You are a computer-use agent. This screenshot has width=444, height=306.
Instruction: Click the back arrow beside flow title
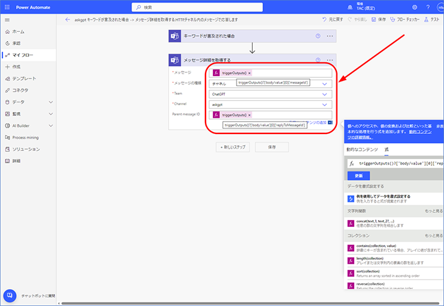(67, 19)
